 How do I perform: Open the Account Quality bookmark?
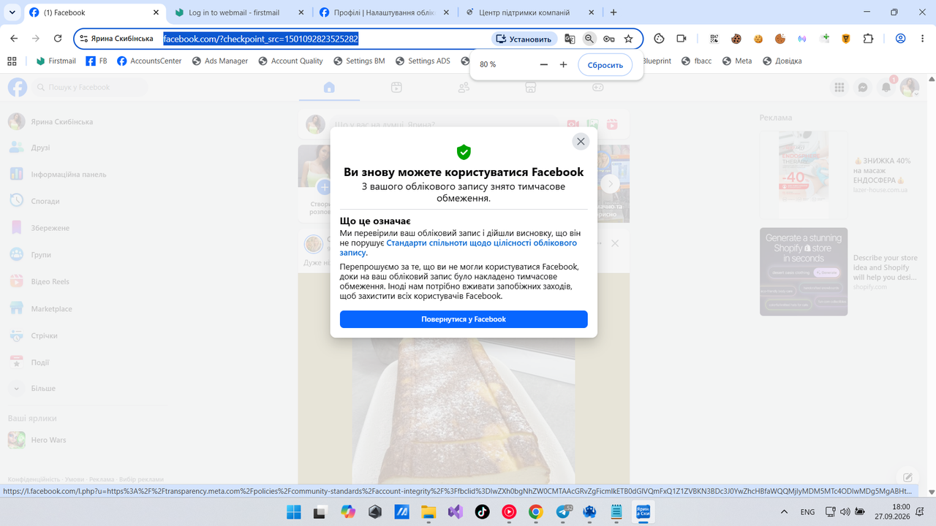point(290,61)
